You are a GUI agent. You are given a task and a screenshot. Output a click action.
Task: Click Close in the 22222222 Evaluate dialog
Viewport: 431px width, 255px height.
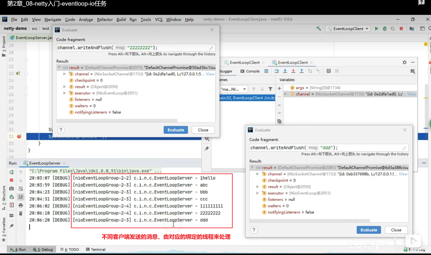point(203,130)
